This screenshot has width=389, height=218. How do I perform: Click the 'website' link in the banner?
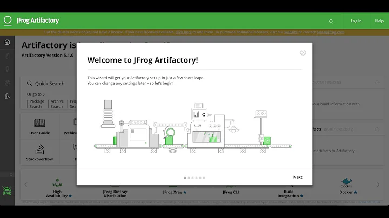point(291,32)
